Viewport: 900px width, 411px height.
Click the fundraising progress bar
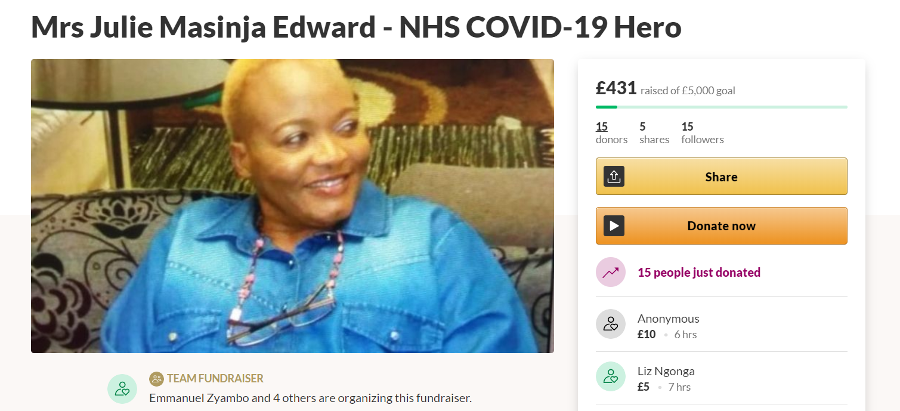click(721, 107)
